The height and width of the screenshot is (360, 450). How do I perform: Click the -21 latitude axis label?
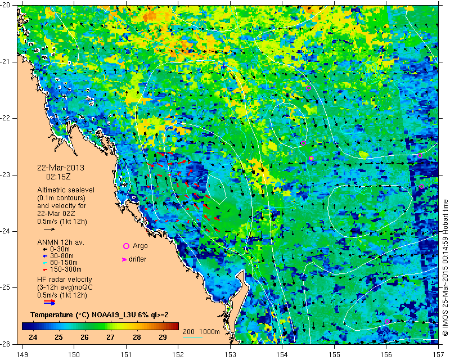tap(5, 62)
